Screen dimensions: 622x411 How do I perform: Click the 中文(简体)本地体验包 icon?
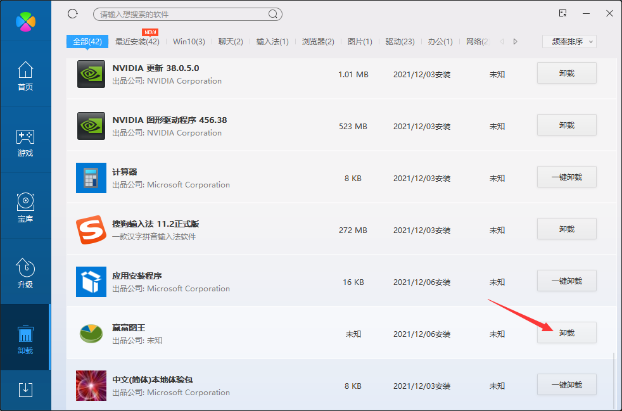tap(91, 386)
